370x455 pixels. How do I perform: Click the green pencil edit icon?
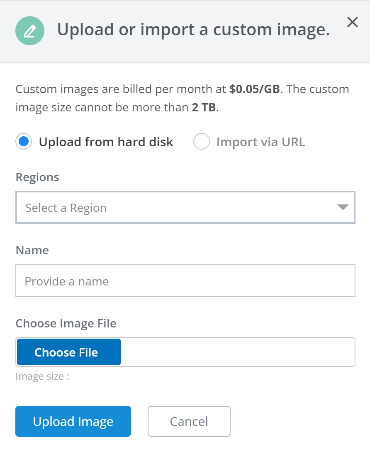(30, 31)
